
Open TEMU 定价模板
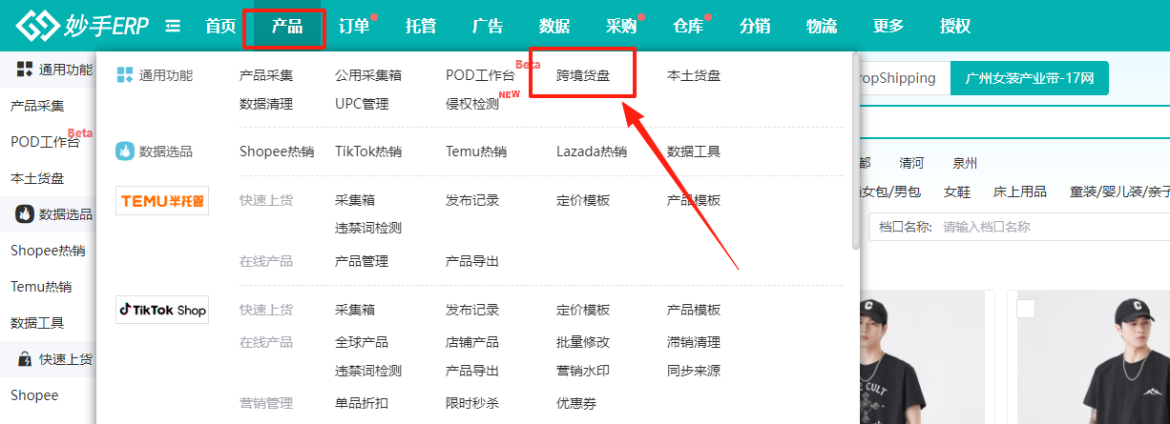[x=583, y=200]
